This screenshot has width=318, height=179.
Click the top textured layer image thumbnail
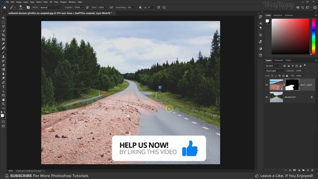(x=276, y=85)
